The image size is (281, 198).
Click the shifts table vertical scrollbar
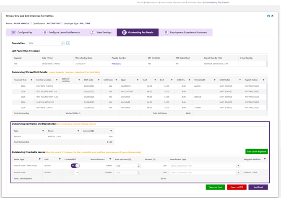[x=267, y=97]
